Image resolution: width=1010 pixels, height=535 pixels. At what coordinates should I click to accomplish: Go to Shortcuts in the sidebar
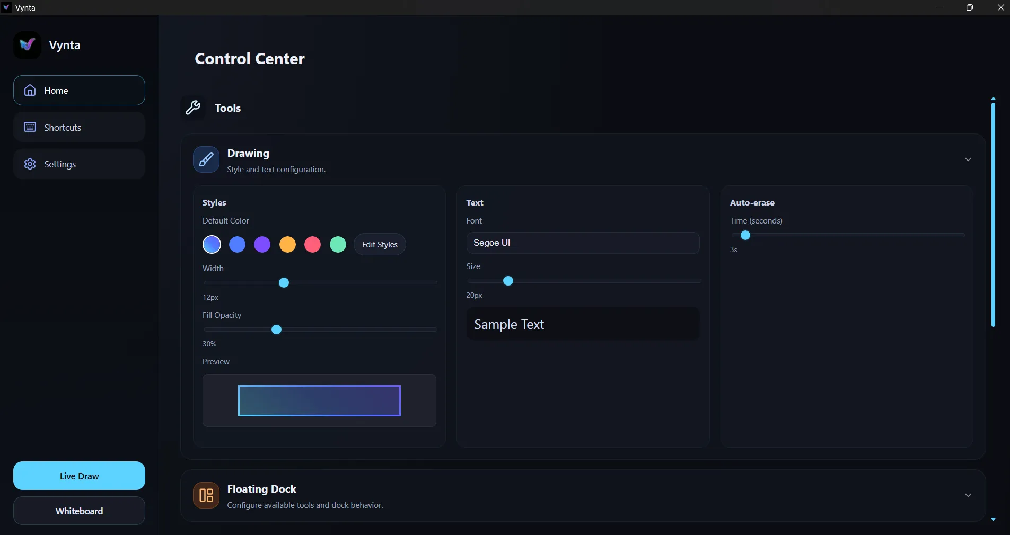tap(79, 127)
